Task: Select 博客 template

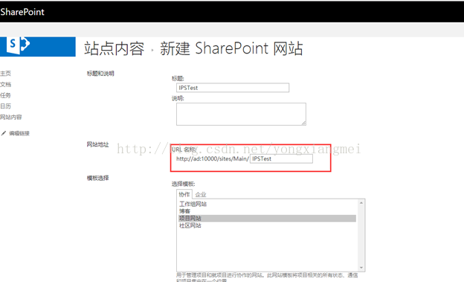Action: (184, 211)
